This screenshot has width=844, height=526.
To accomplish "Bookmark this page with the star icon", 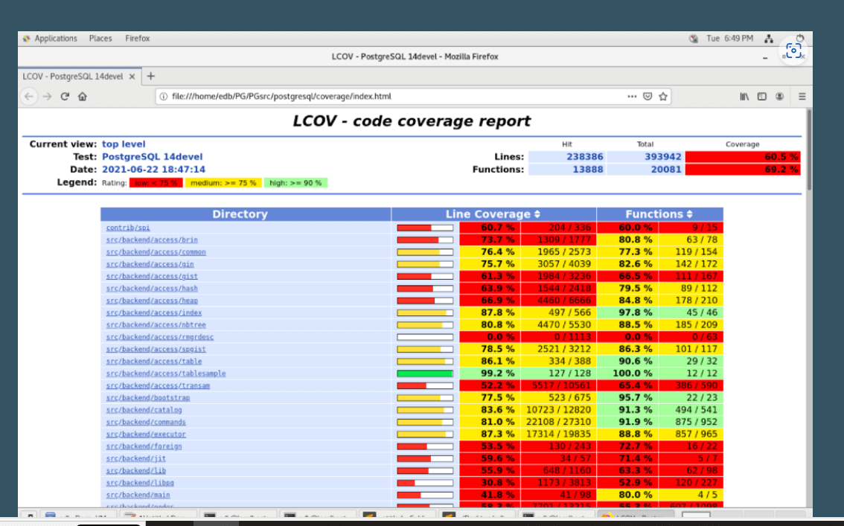I will (x=663, y=96).
